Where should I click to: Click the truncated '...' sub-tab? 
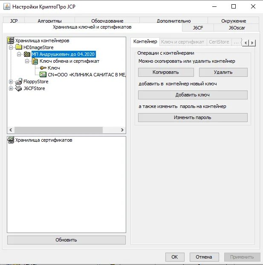tap(236, 42)
